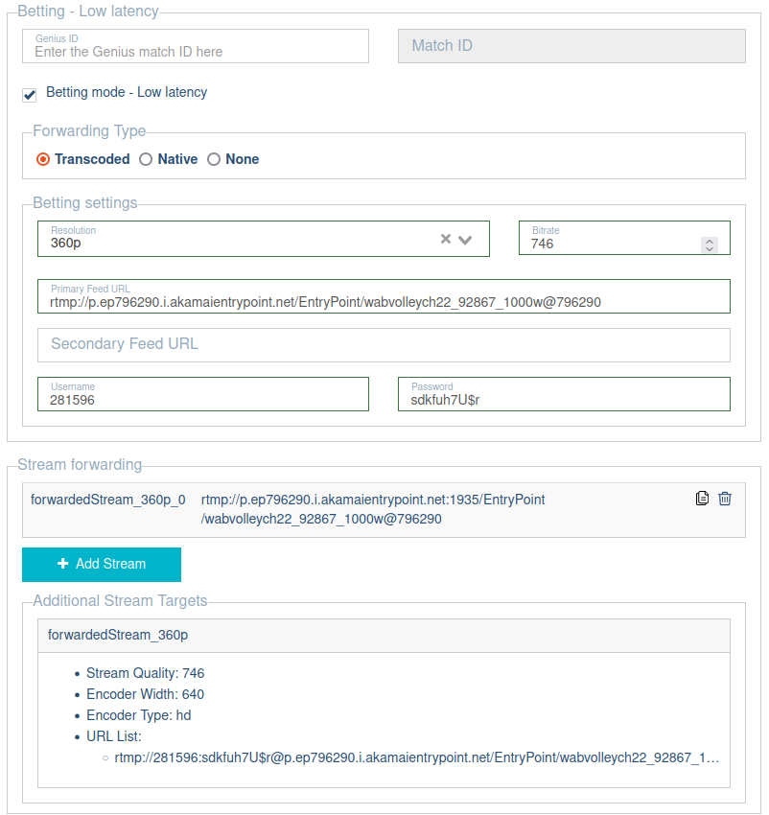The width and height of the screenshot is (769, 815).
Task: Open the Resolution dropdown arrow
Action: click(x=466, y=240)
